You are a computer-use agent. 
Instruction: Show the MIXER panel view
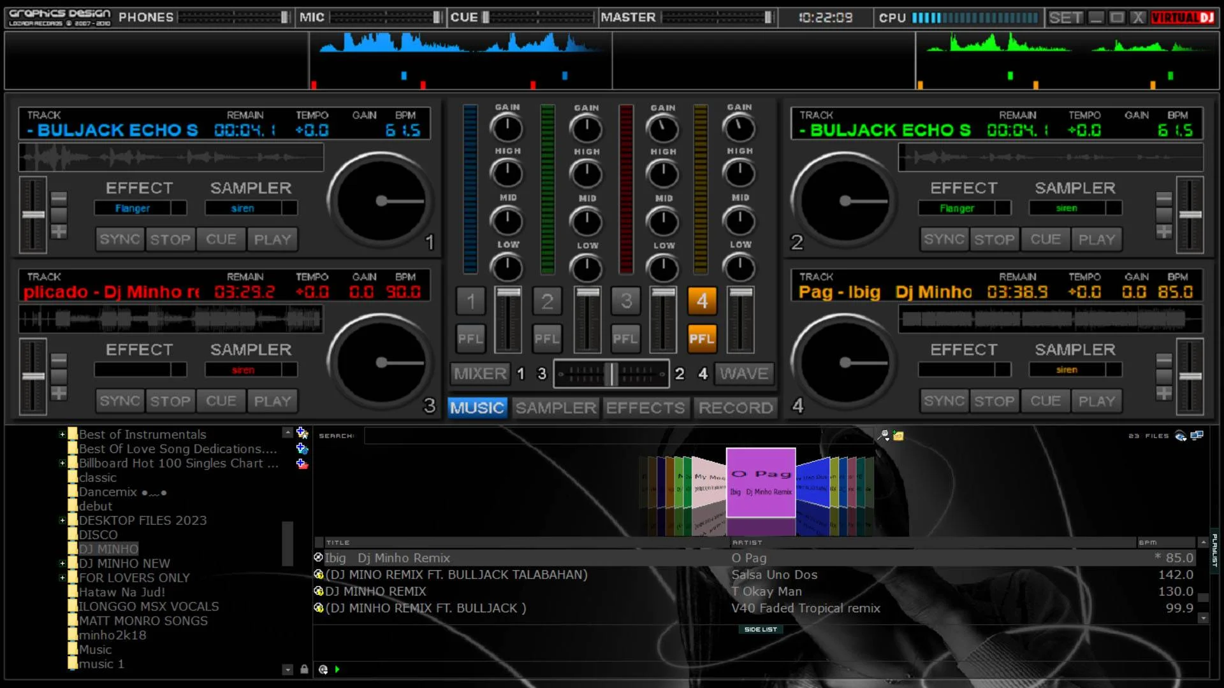(x=480, y=373)
